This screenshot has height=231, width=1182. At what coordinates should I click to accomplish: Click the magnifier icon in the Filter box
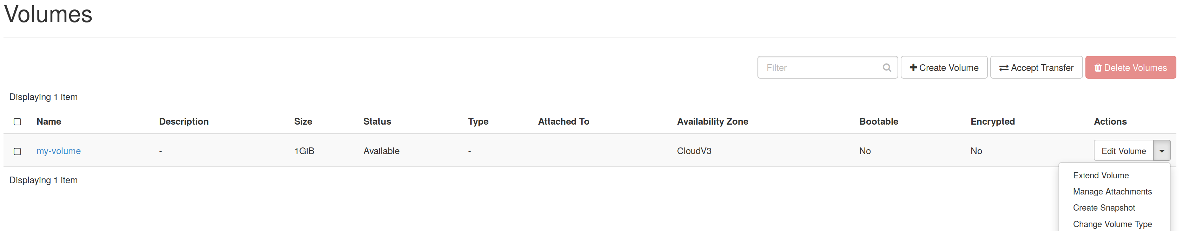click(886, 68)
